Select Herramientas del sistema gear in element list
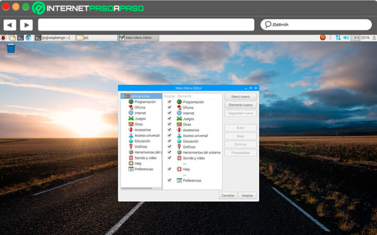377x235 pixels. click(x=179, y=152)
